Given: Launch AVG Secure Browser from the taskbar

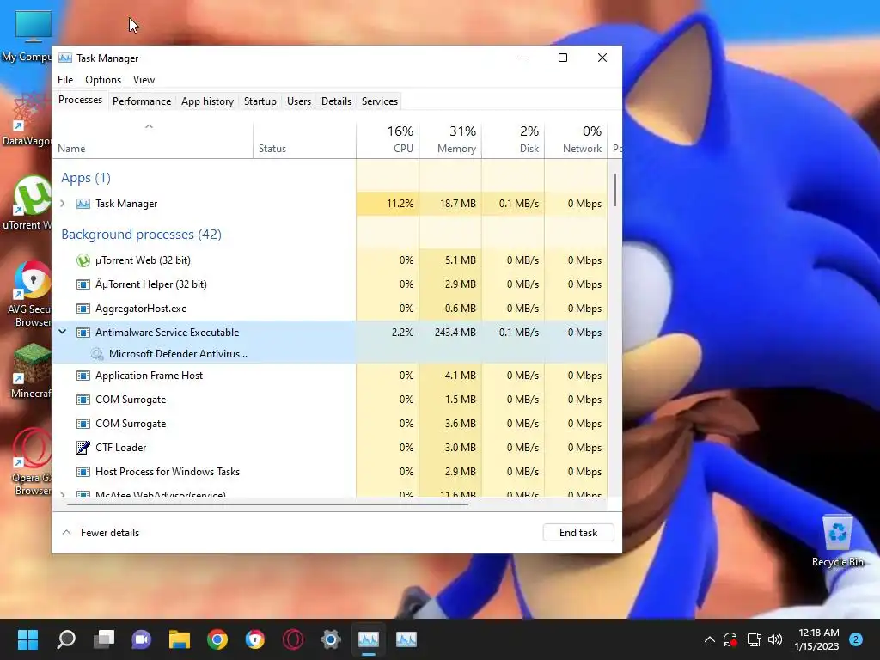Looking at the screenshot, I should (255, 639).
